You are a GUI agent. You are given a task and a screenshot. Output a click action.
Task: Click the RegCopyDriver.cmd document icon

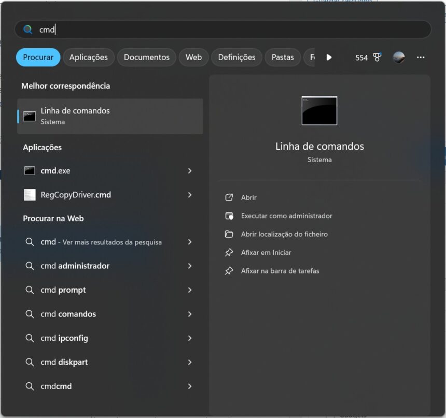point(30,195)
